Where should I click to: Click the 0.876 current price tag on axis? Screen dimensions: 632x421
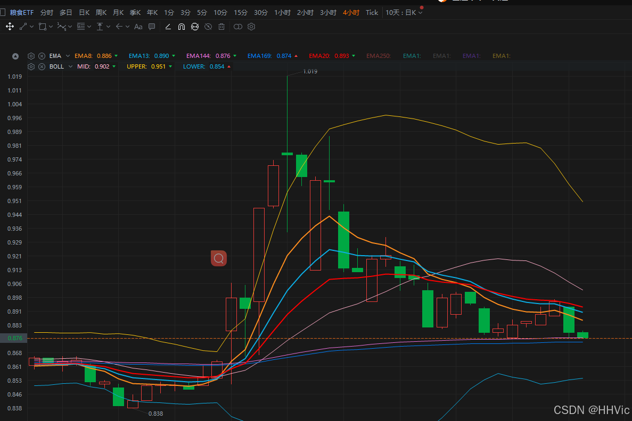(x=13, y=338)
